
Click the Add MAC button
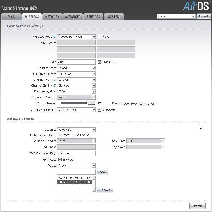pyautogui.click(x=102, y=172)
